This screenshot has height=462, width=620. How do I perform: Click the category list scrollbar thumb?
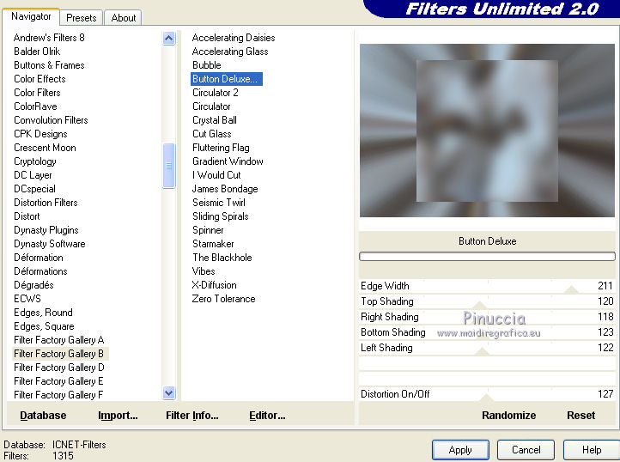coord(169,166)
